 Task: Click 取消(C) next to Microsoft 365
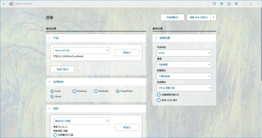(127, 53)
